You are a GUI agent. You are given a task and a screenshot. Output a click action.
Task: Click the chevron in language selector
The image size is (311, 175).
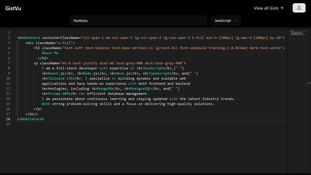click(235, 20)
